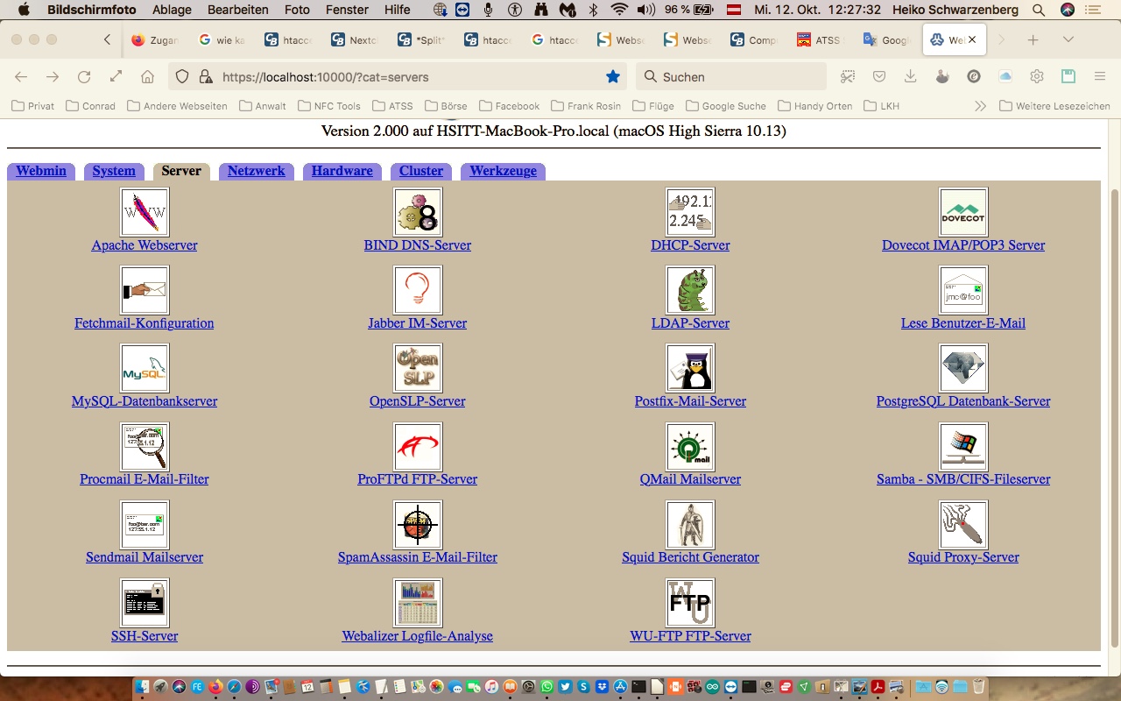Click the Lese Benutzer-E-Mail envelope icon
The width and height of the screenshot is (1121, 701).
[x=963, y=290]
